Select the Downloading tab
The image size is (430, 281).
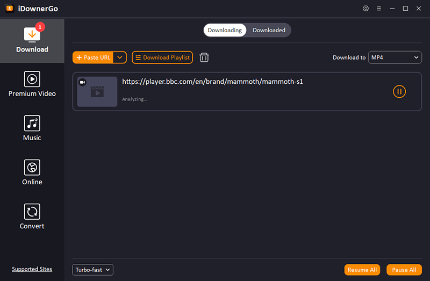pyautogui.click(x=225, y=30)
